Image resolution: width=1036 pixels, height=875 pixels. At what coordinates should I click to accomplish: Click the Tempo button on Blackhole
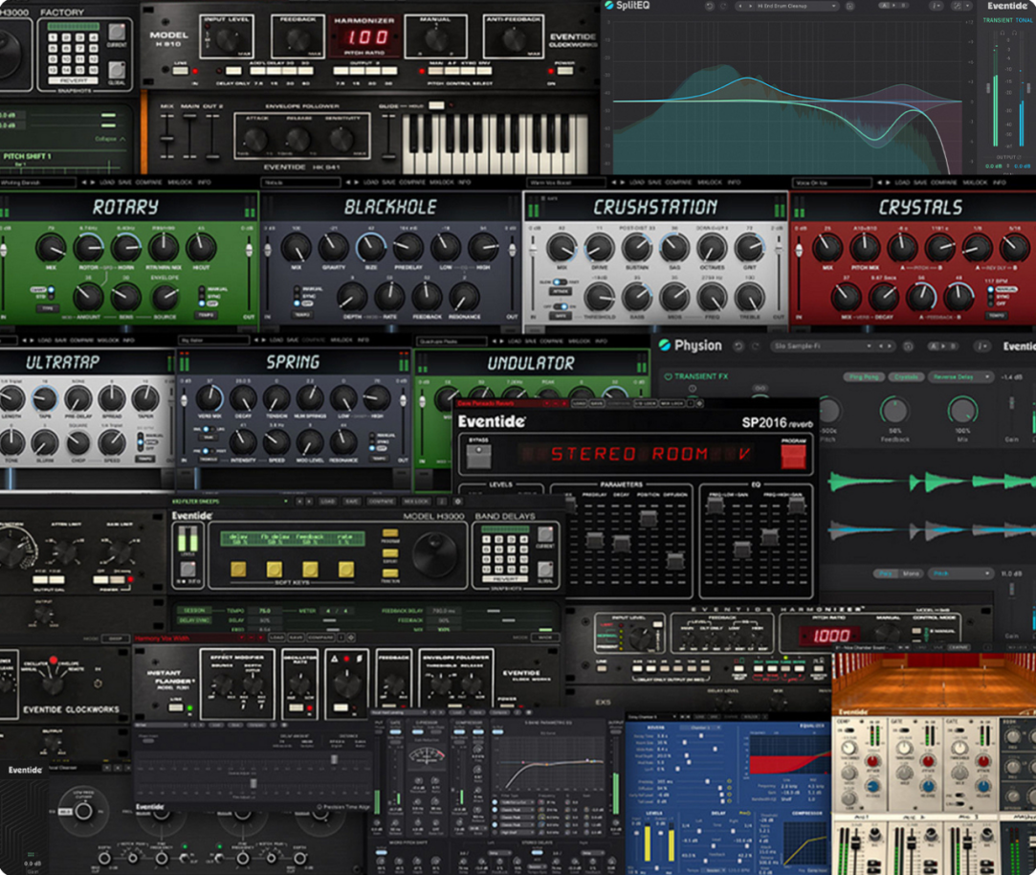[x=303, y=315]
